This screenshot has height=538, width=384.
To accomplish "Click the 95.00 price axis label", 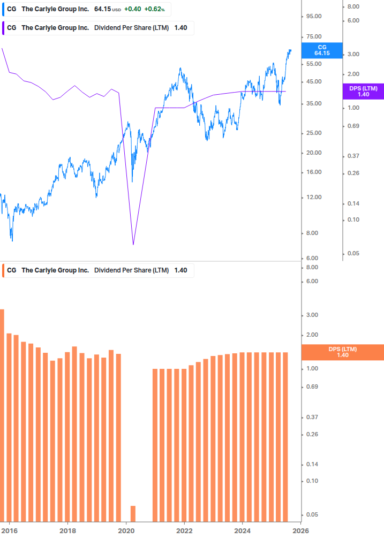I will tap(314, 17).
